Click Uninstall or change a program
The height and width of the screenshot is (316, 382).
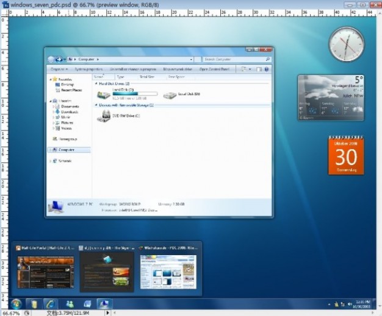pos(133,69)
